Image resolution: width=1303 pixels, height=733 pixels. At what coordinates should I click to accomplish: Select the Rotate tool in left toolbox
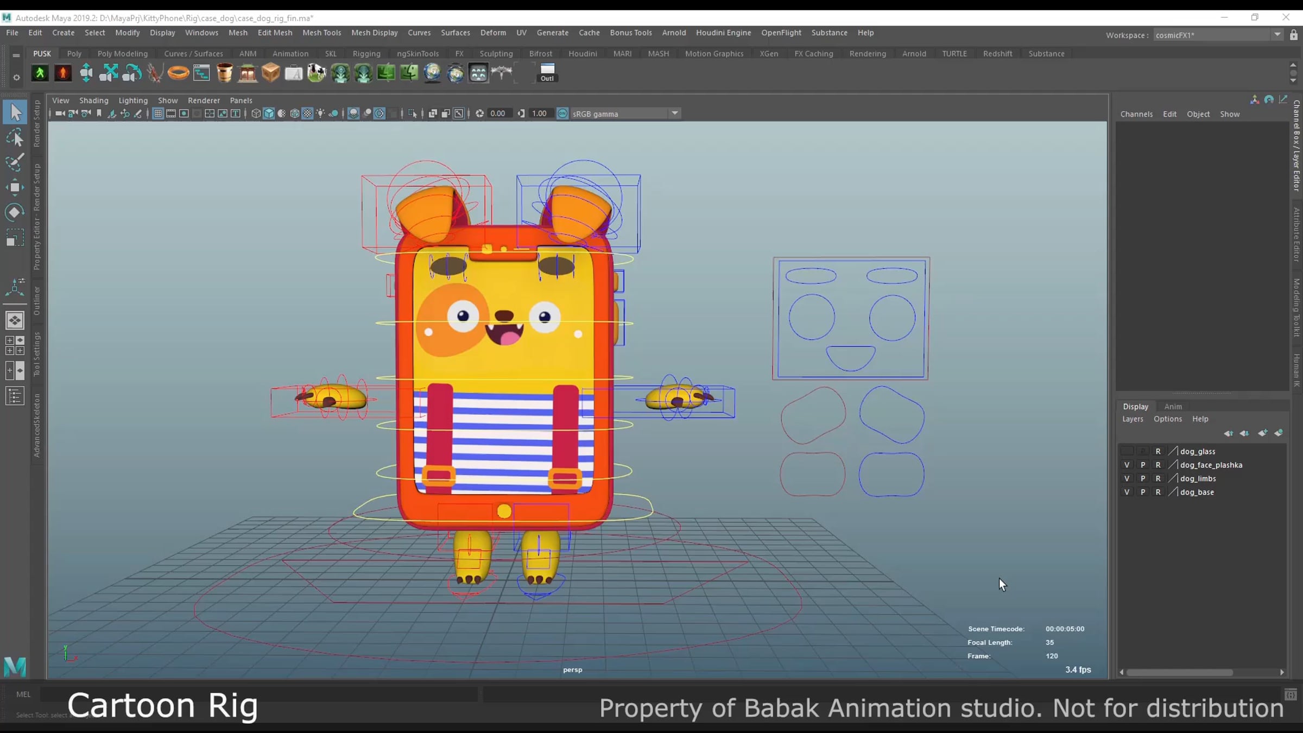[x=15, y=212]
